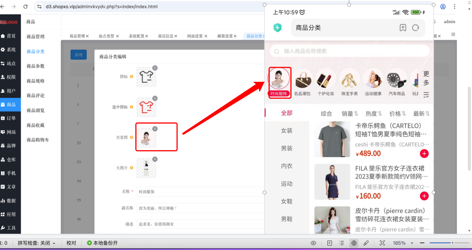Add the 卡帝乐鳄鱼 T-shirt with red plus
The width and height of the screenshot is (472, 250).
point(424,153)
